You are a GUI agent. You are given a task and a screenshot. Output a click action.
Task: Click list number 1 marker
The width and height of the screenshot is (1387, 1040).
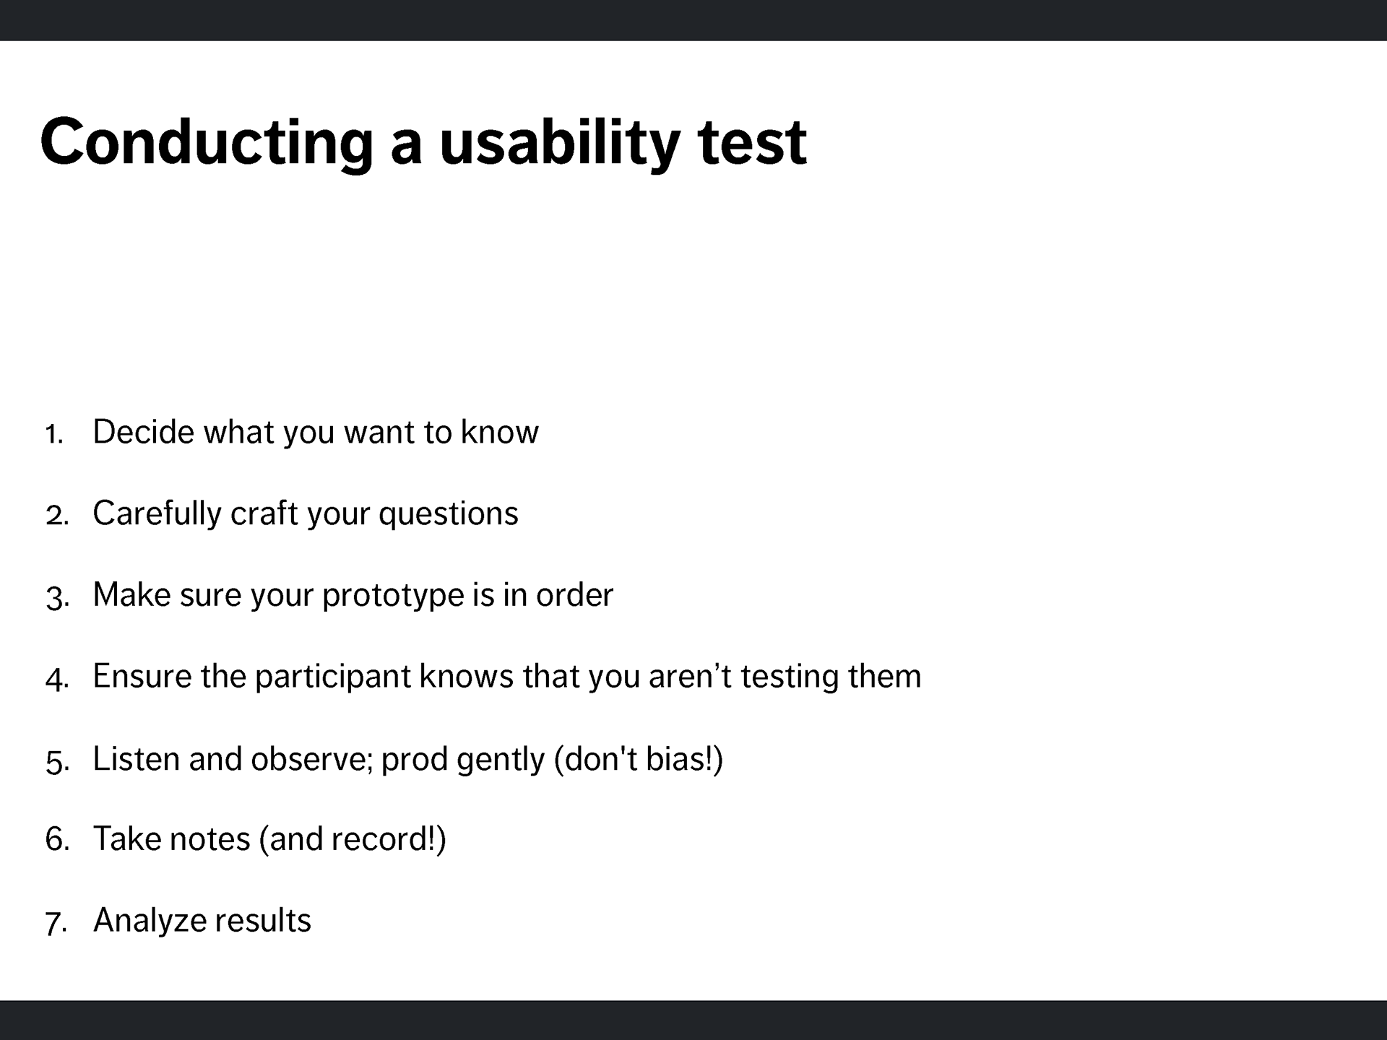click(x=55, y=434)
